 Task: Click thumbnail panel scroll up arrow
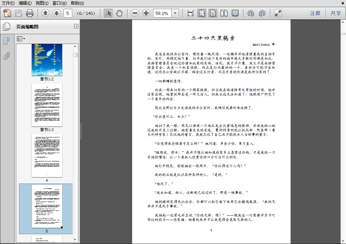(x=75, y=46)
